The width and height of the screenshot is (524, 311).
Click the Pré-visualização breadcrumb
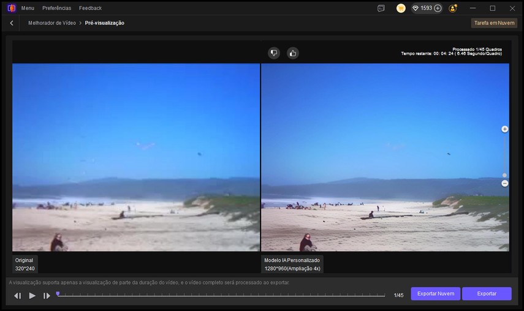tap(105, 23)
